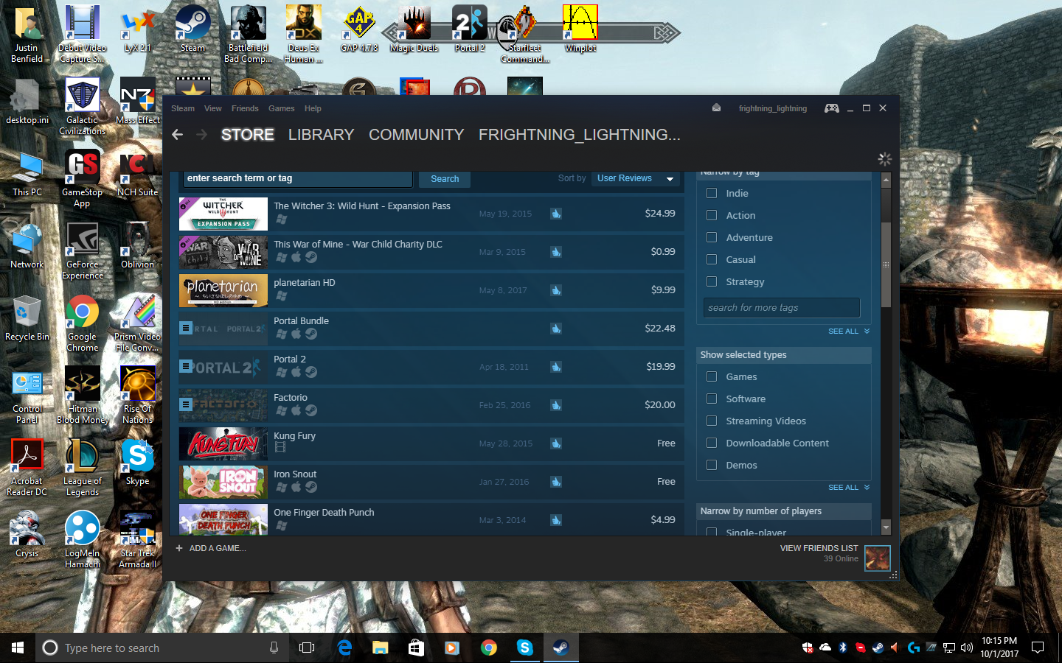
Task: Open Winplot desktop shortcut
Action: [580, 29]
